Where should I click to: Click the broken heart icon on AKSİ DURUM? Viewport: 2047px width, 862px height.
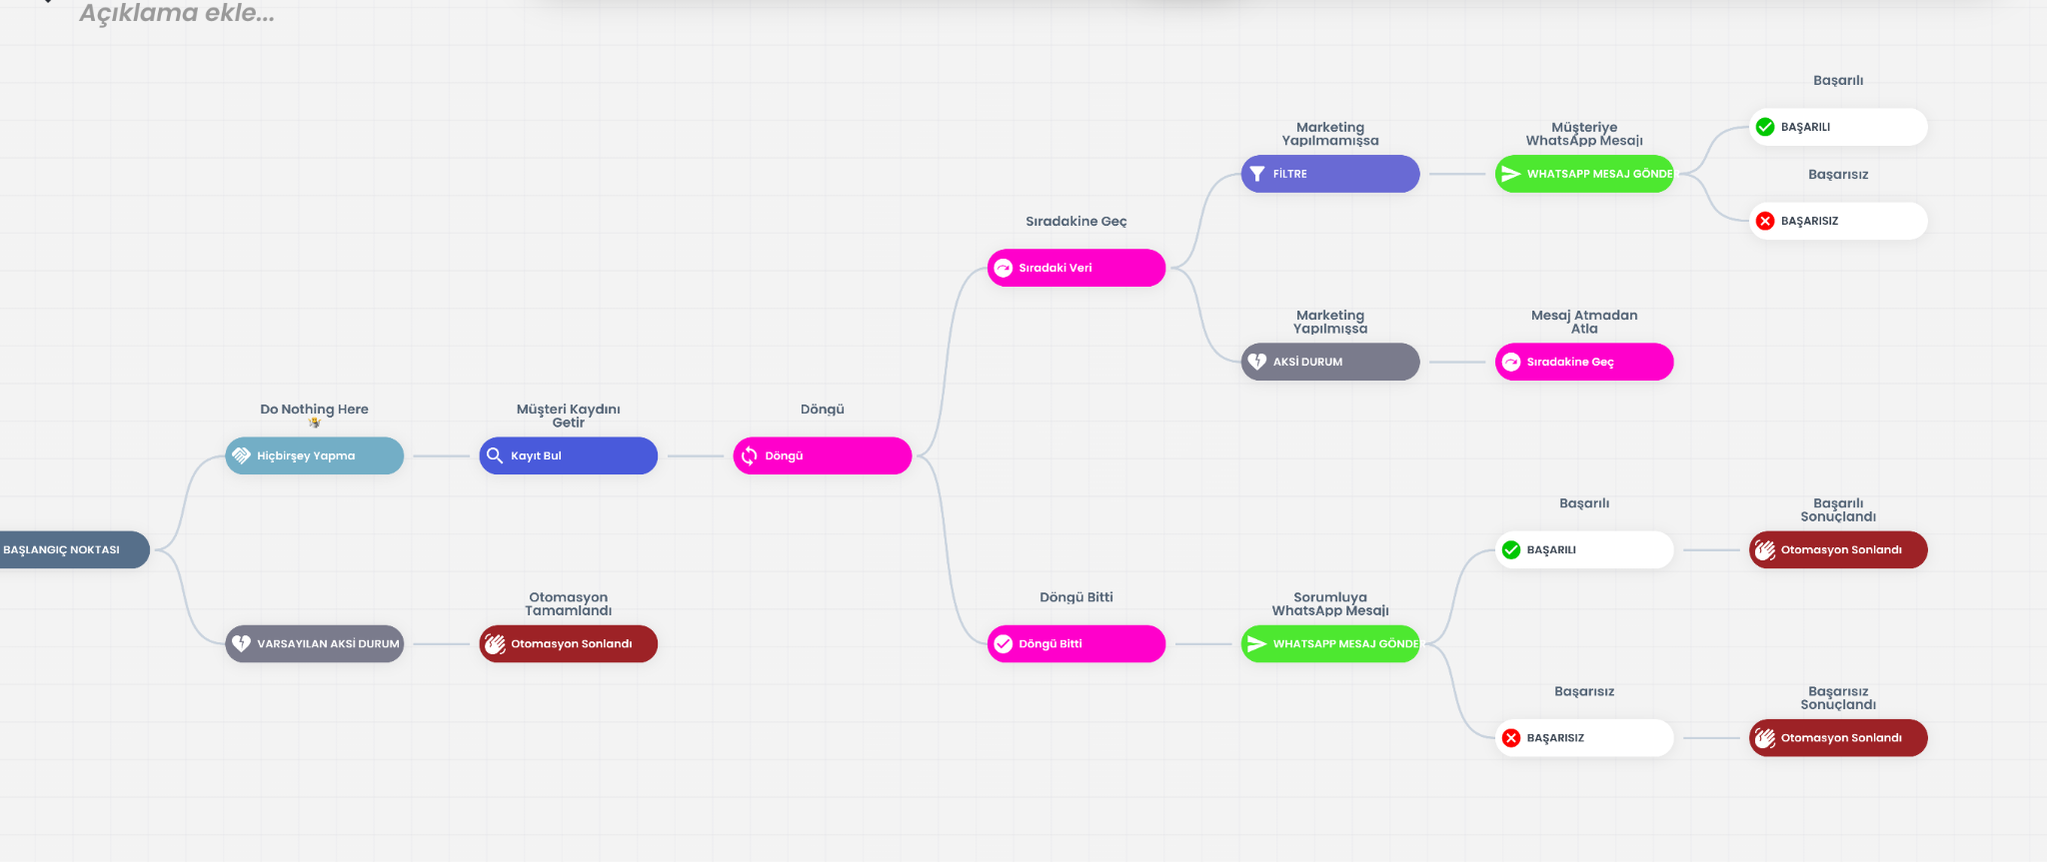(x=1257, y=362)
